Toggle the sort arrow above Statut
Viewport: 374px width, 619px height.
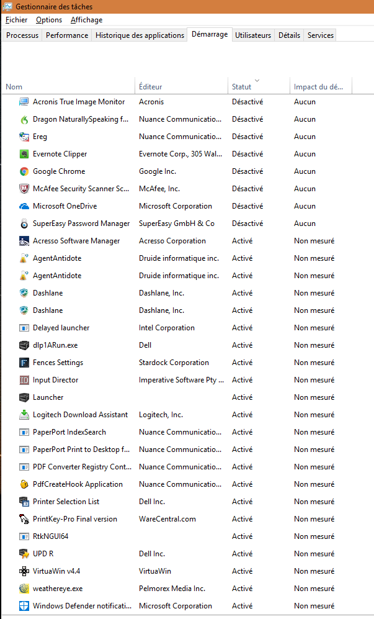[x=257, y=81]
